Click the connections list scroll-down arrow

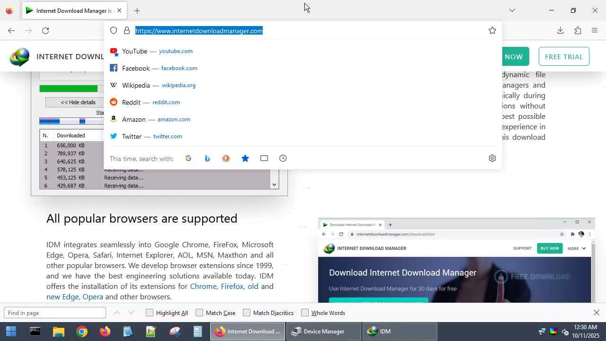coord(274,185)
